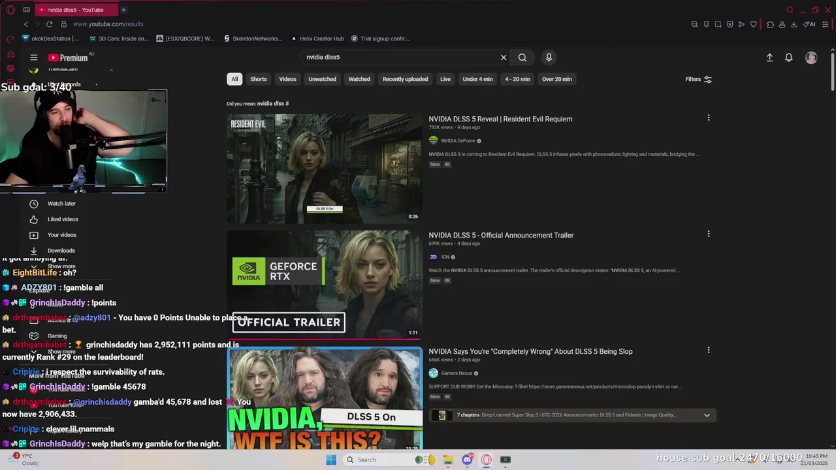The width and height of the screenshot is (836, 470).
Task: Open the 'Completely Wrong' About DLSS 5 video title
Action: (x=530, y=351)
